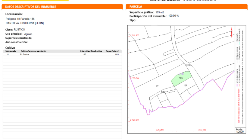Click the Uso principal value Agrario

click(x=28, y=34)
